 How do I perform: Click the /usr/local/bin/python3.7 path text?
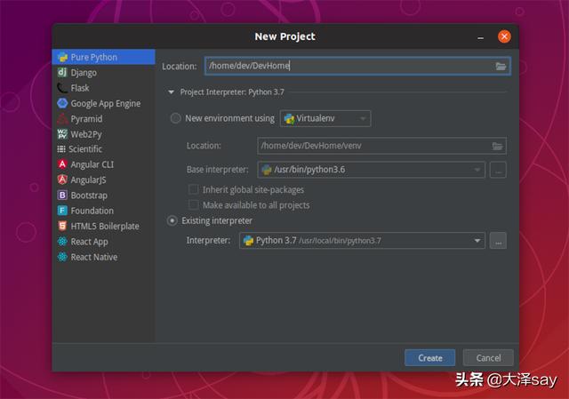point(340,241)
